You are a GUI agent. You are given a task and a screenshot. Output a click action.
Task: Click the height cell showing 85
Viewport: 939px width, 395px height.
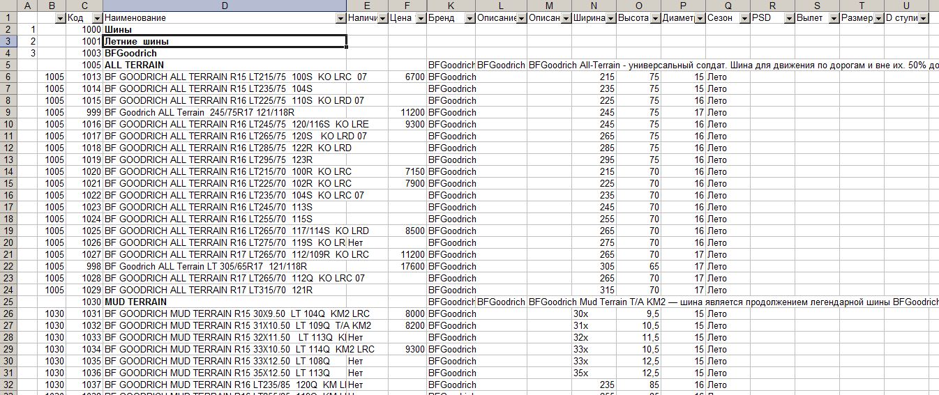point(638,385)
